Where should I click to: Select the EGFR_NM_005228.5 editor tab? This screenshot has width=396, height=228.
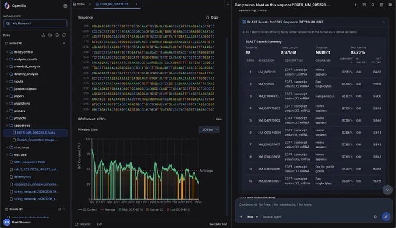point(115,4)
